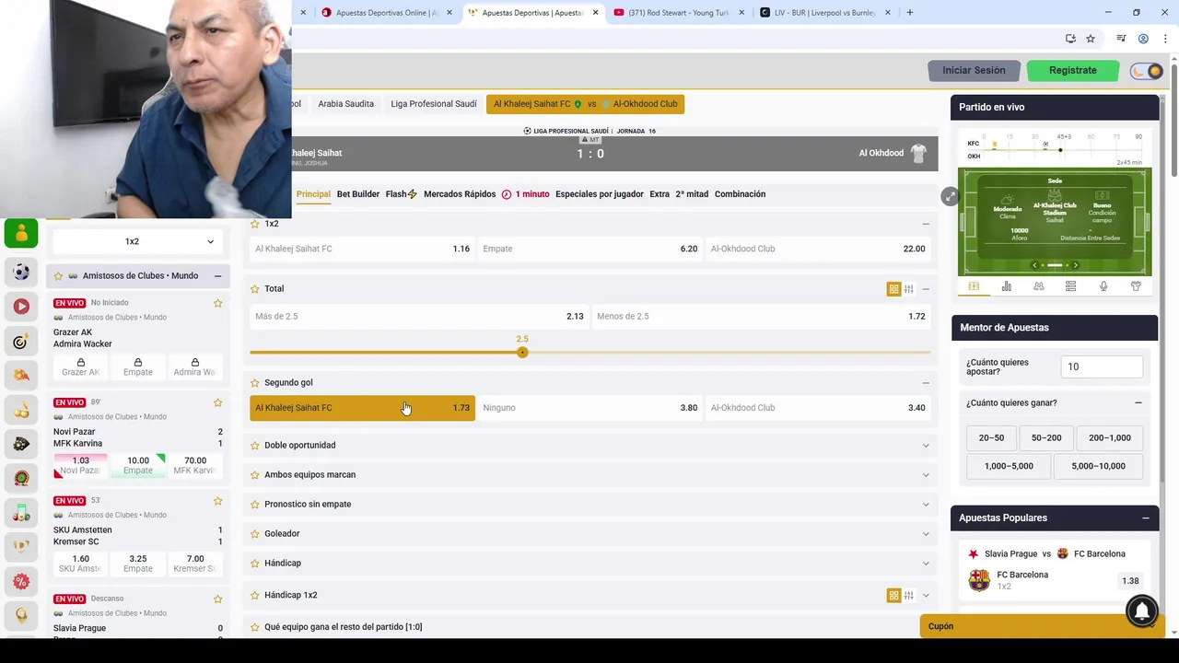
Task: Click the bet amount input field
Action: (x=1102, y=366)
